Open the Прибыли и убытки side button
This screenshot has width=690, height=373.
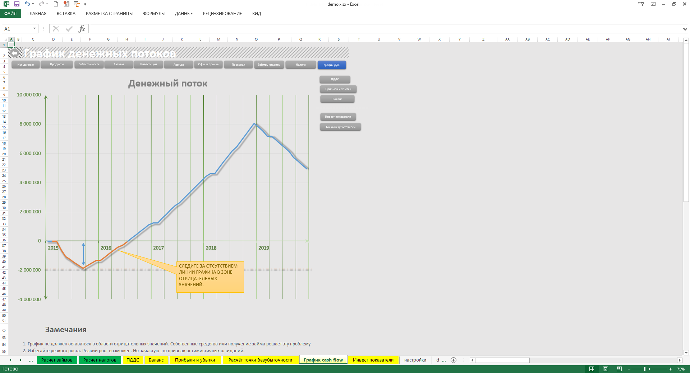click(338, 89)
